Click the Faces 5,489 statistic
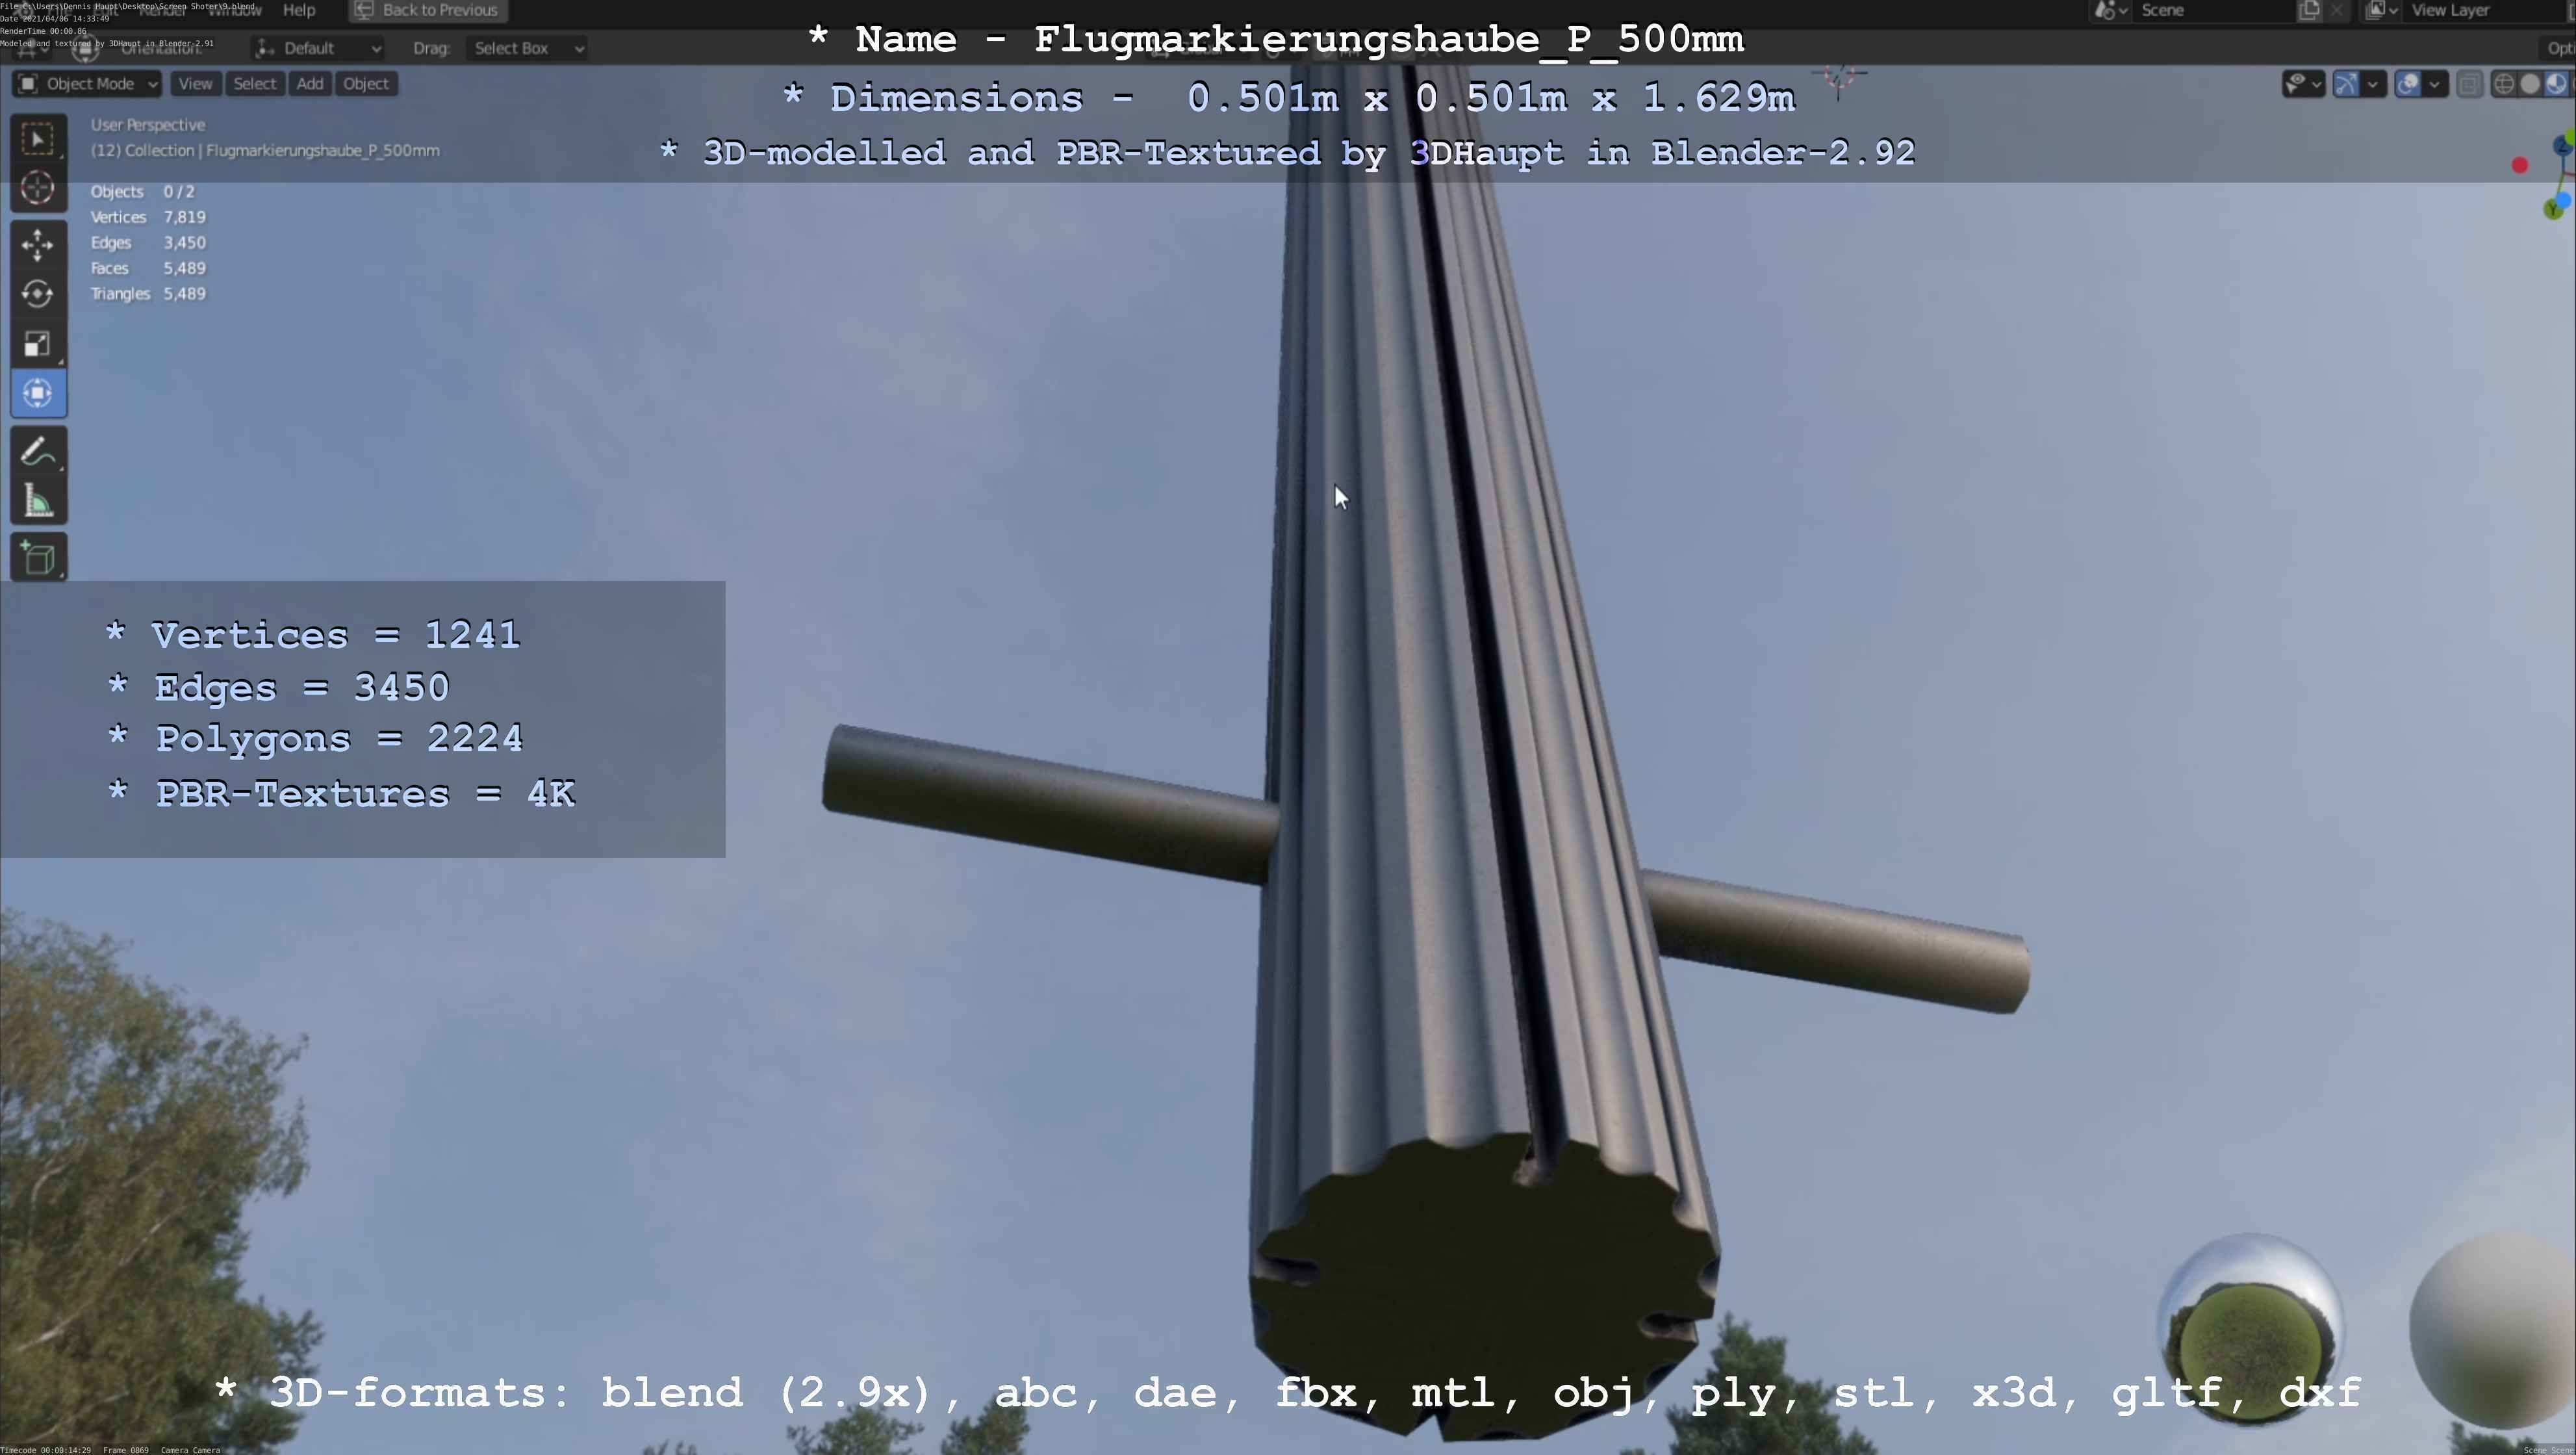The height and width of the screenshot is (1455, 2576). pos(148,268)
